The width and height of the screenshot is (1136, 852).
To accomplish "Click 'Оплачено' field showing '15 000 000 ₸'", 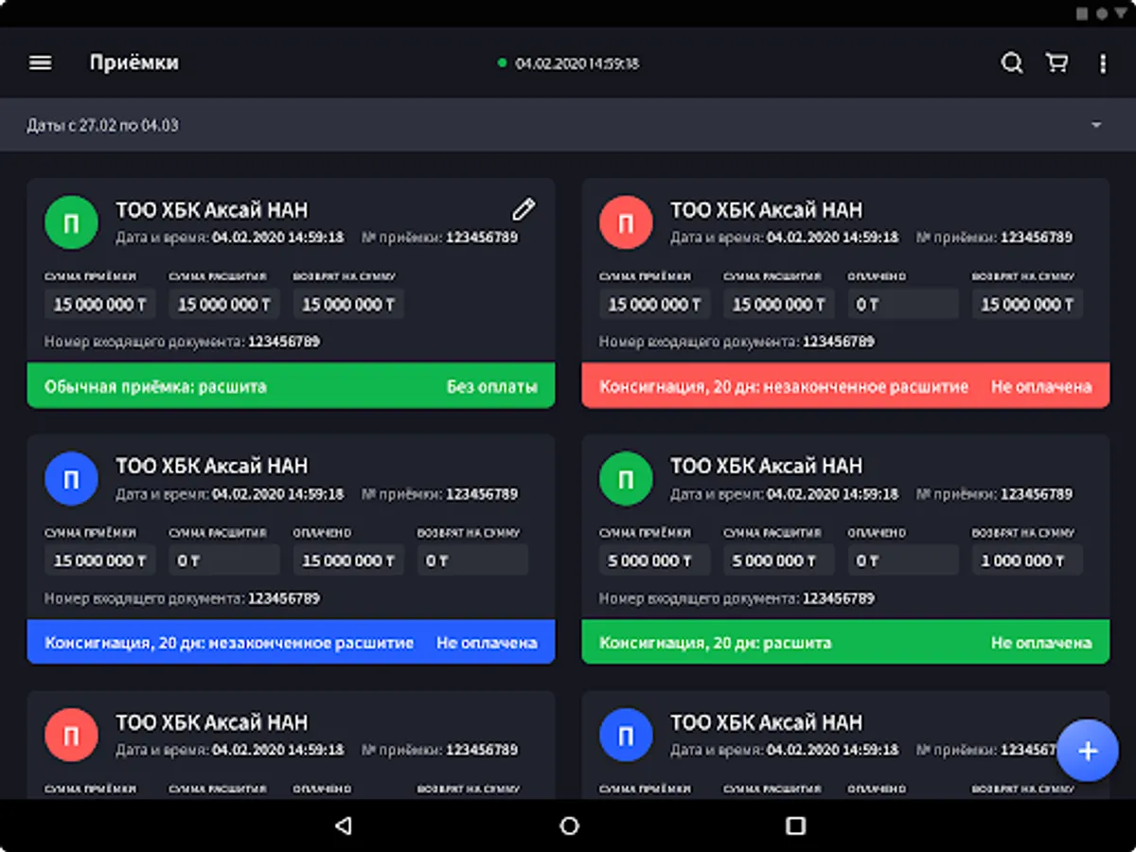I will tap(348, 560).
